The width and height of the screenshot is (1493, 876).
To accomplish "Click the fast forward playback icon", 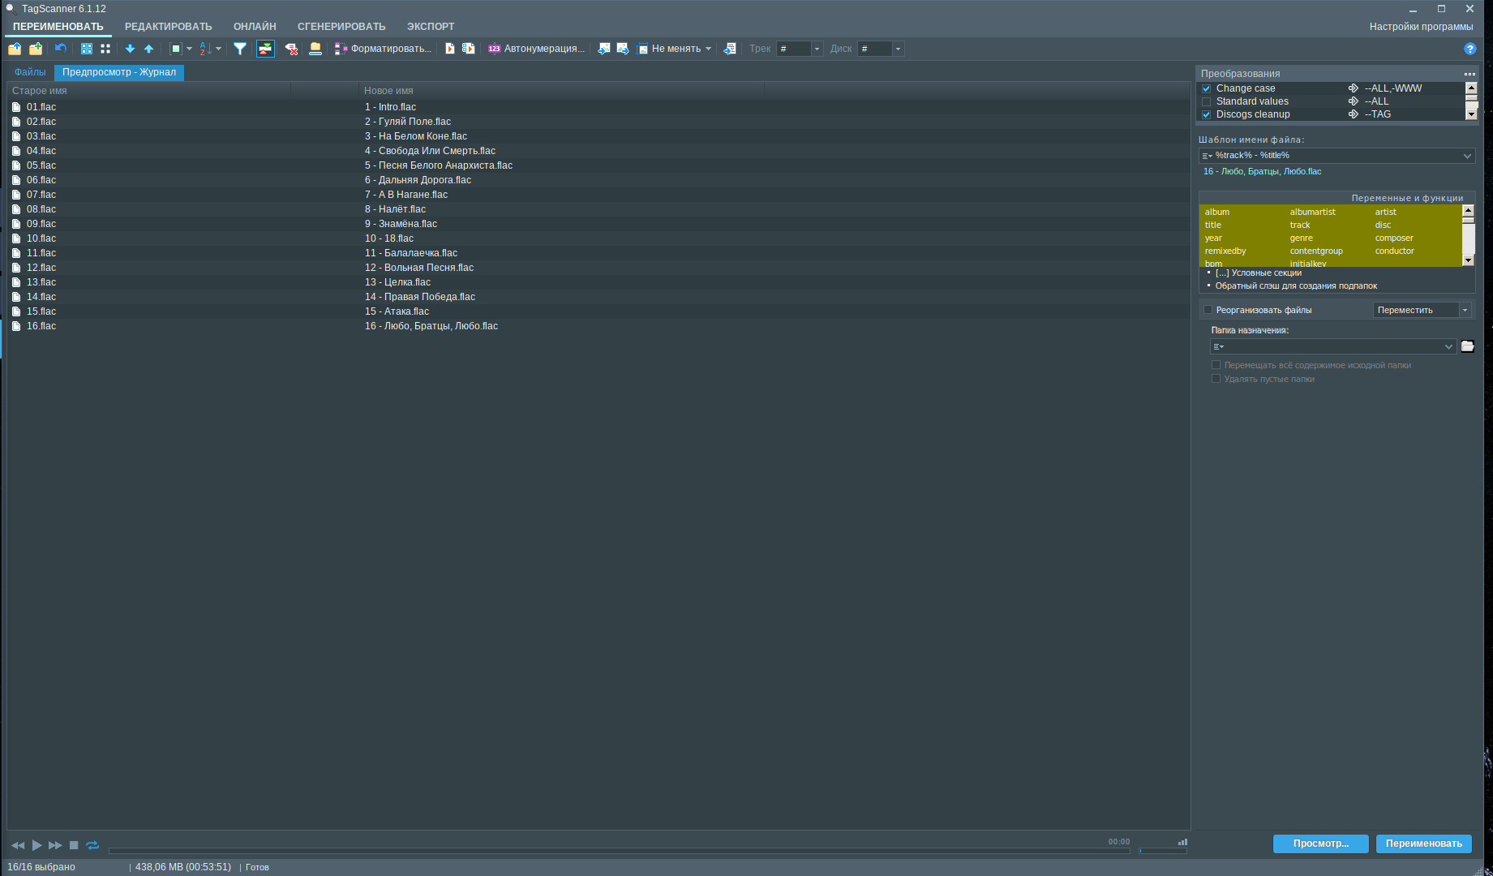I will (55, 845).
